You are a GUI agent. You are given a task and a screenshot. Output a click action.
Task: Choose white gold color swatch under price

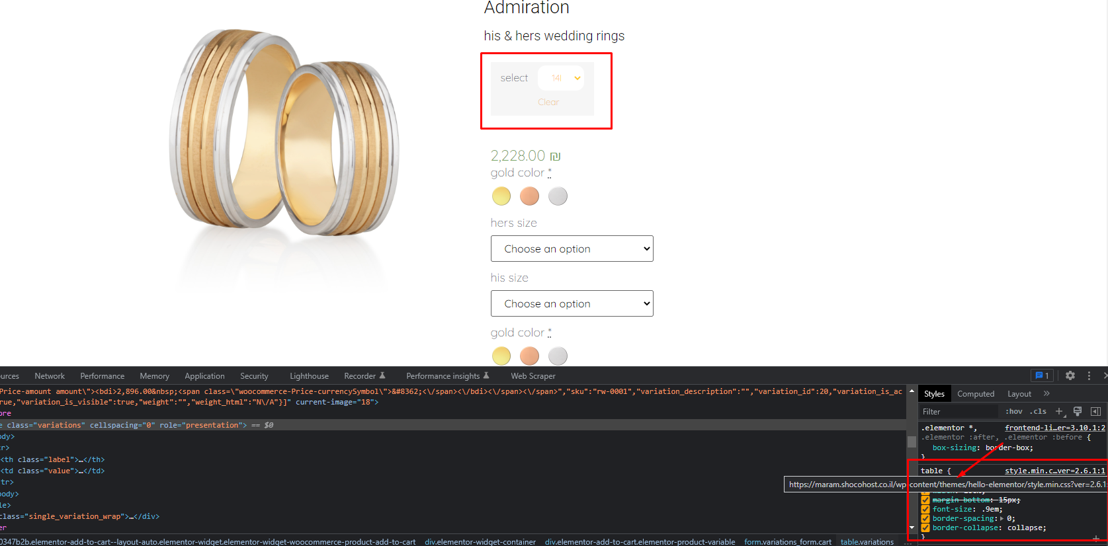point(558,196)
